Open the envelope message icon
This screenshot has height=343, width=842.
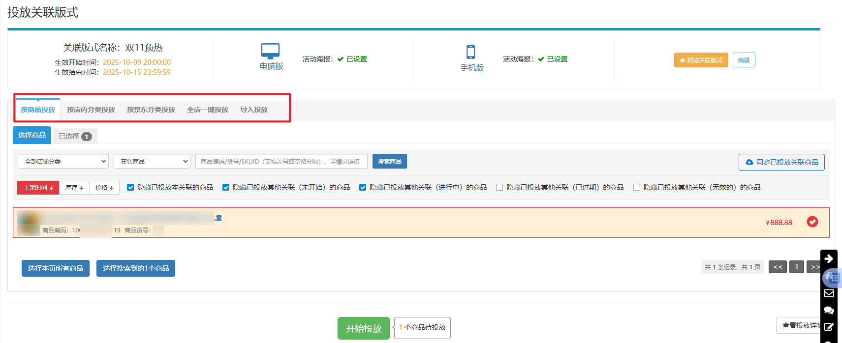click(x=829, y=293)
